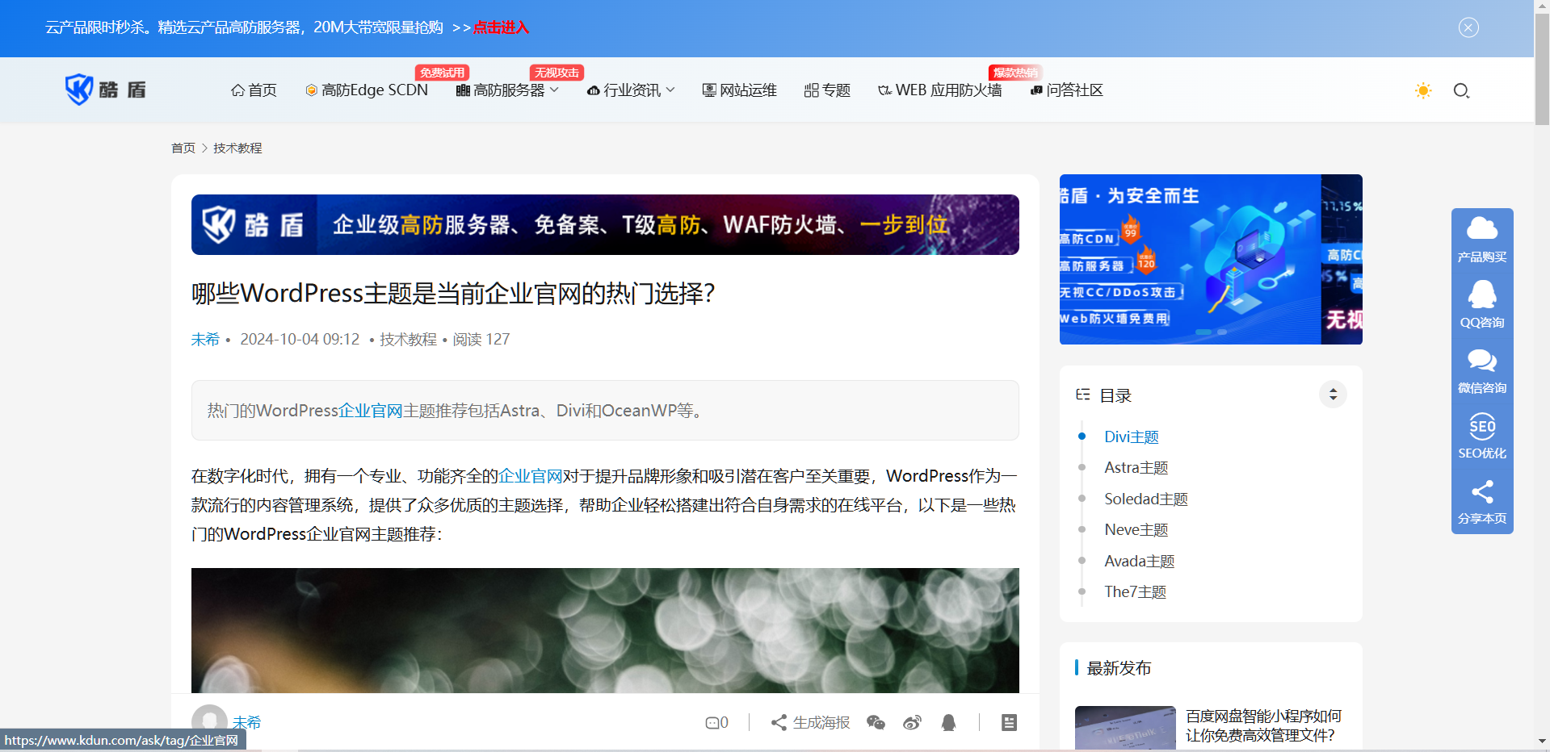Open author 未希 link under title
1550x752 pixels.
[205, 340]
